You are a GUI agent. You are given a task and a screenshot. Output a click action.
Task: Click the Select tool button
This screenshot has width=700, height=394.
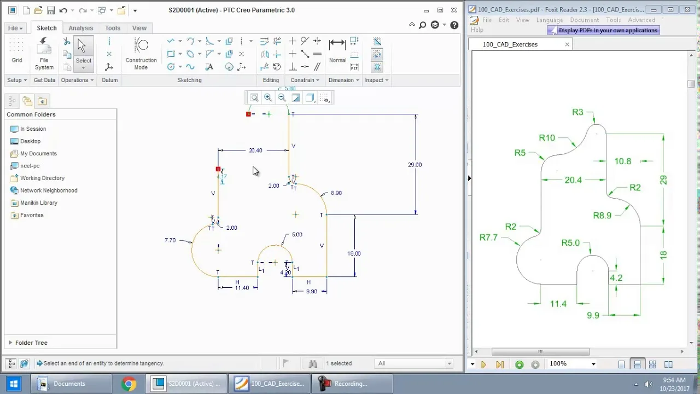coord(83,53)
